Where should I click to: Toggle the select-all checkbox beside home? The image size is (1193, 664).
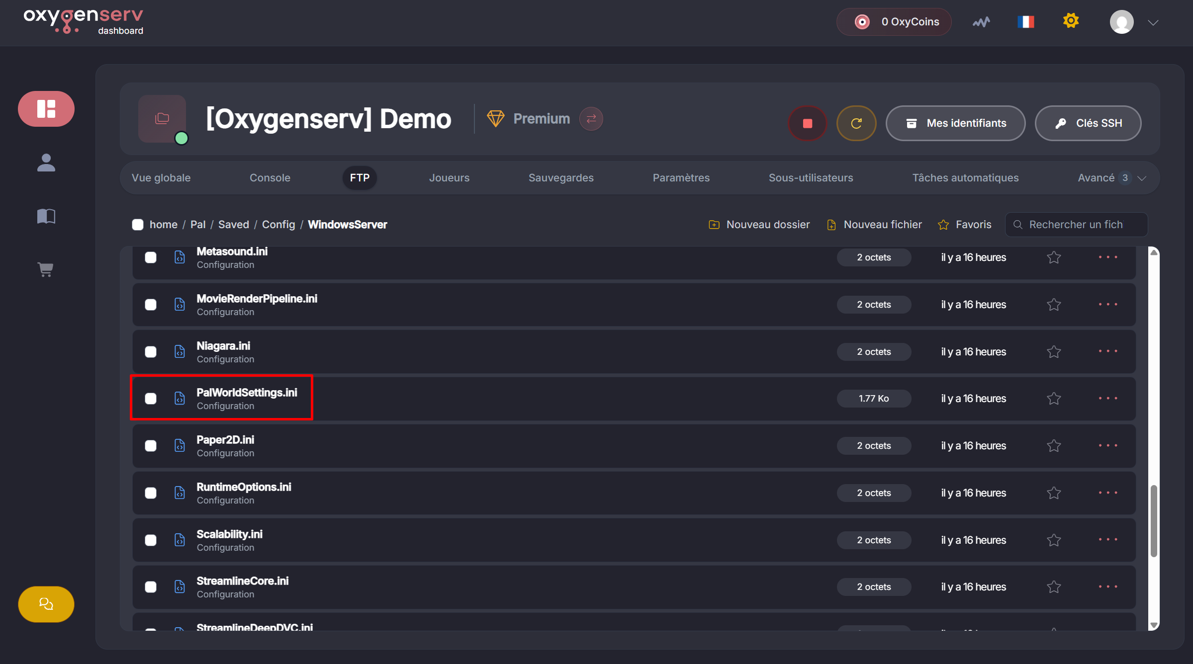tap(138, 225)
